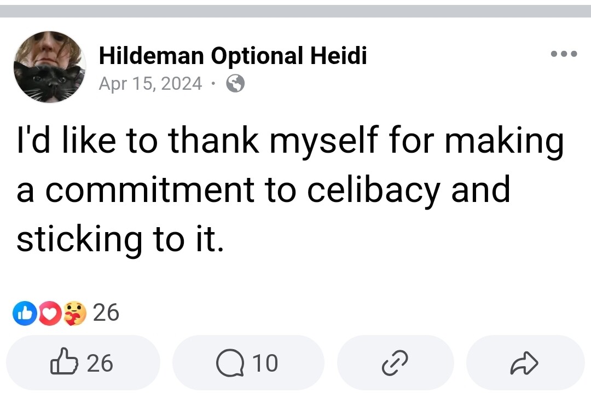Click the thumbs-up icon in the Like button
Screen dimensions: 591x393
[x=65, y=363]
